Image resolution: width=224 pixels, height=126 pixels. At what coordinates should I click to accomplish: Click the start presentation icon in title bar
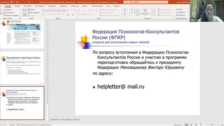pos(29,2)
